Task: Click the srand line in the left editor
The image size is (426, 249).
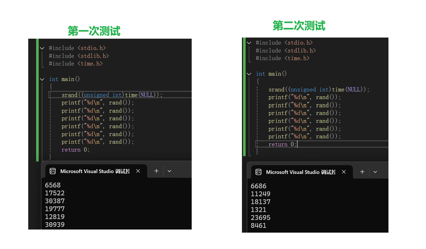Action: point(112,95)
